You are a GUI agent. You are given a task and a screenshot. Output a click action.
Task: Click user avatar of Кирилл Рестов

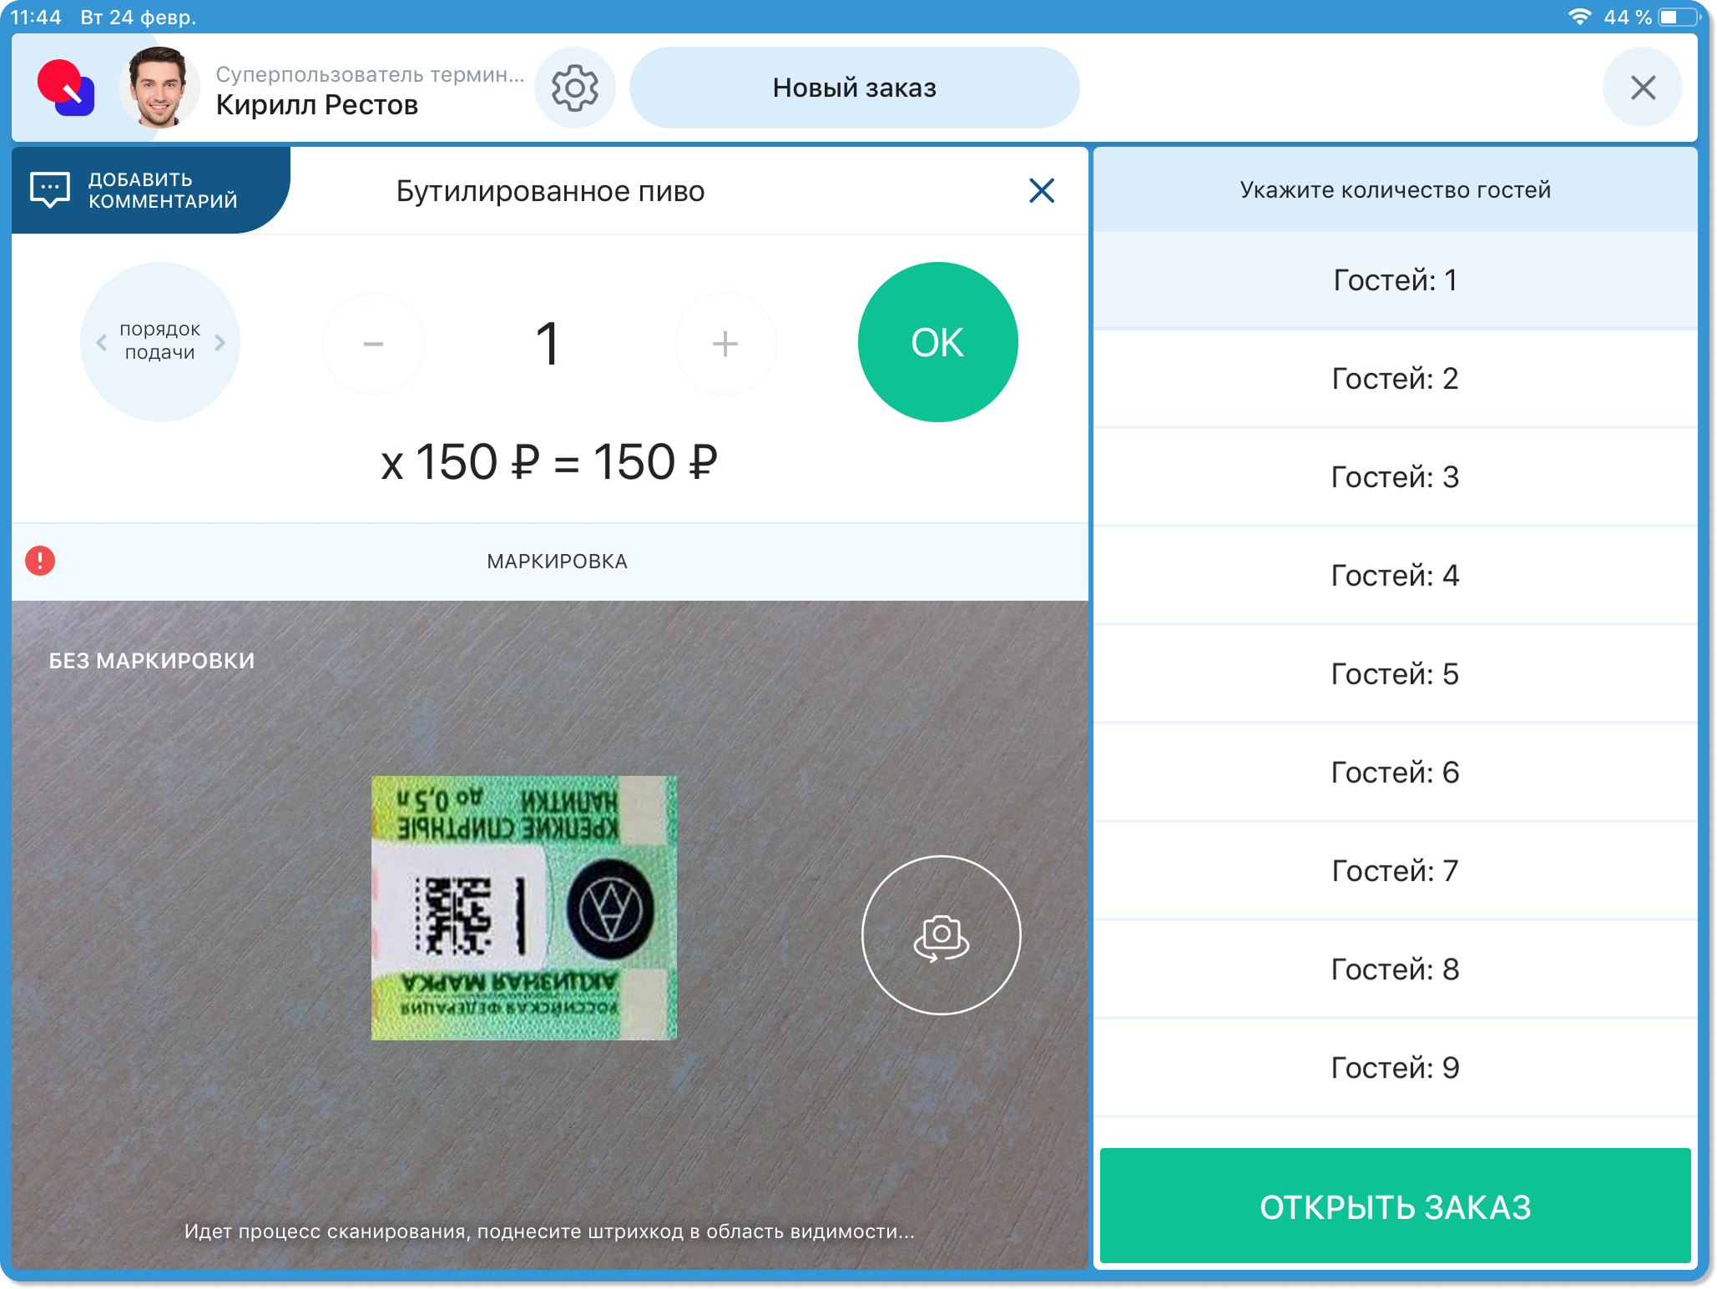click(x=159, y=88)
